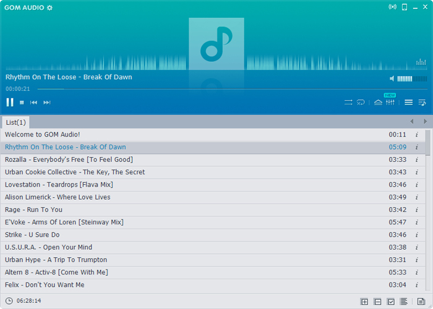Select Felix - Don't You Want Me track
433x309 pixels.
click(x=213, y=285)
